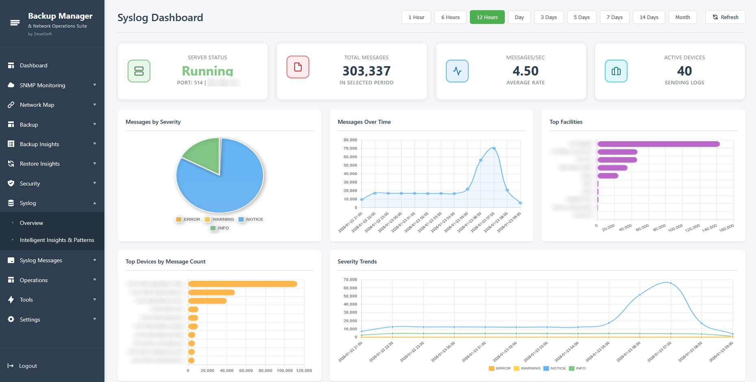Toggle ERROR legend in Messages by Severity
The height and width of the screenshot is (382, 756).
(188, 219)
